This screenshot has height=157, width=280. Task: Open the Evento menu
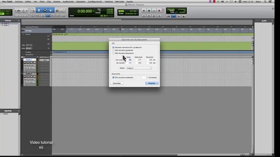pos(57,1)
